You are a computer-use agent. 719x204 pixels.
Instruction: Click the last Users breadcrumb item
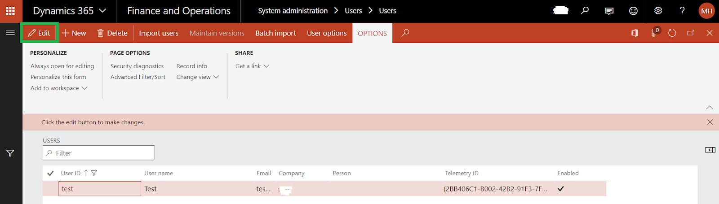387,11
